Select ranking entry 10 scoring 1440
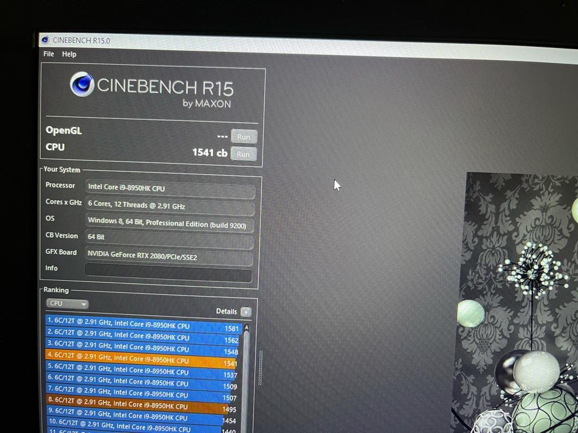Viewport: 578px width, 433px height. 142,427
